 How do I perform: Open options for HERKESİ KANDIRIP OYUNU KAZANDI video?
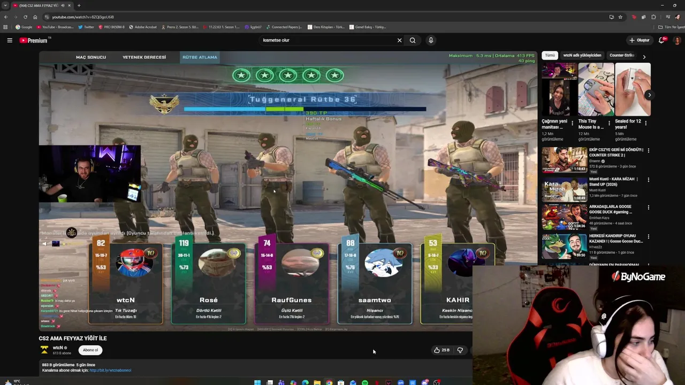[x=648, y=236]
